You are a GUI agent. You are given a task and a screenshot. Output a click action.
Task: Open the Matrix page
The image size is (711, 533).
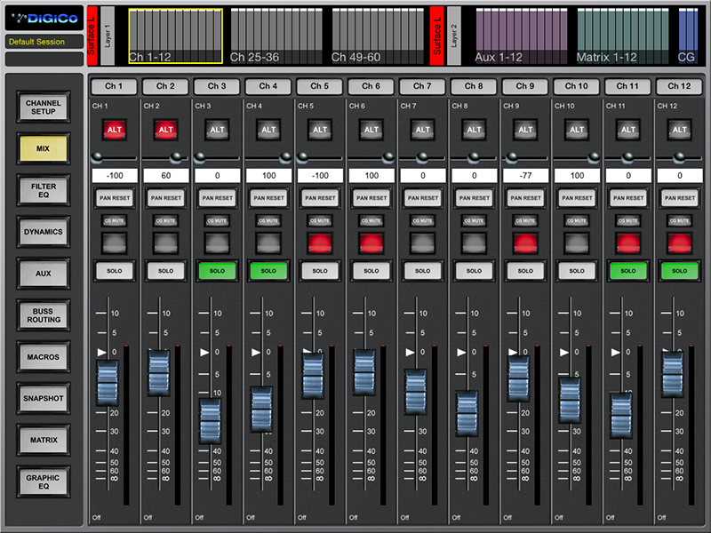(x=44, y=440)
